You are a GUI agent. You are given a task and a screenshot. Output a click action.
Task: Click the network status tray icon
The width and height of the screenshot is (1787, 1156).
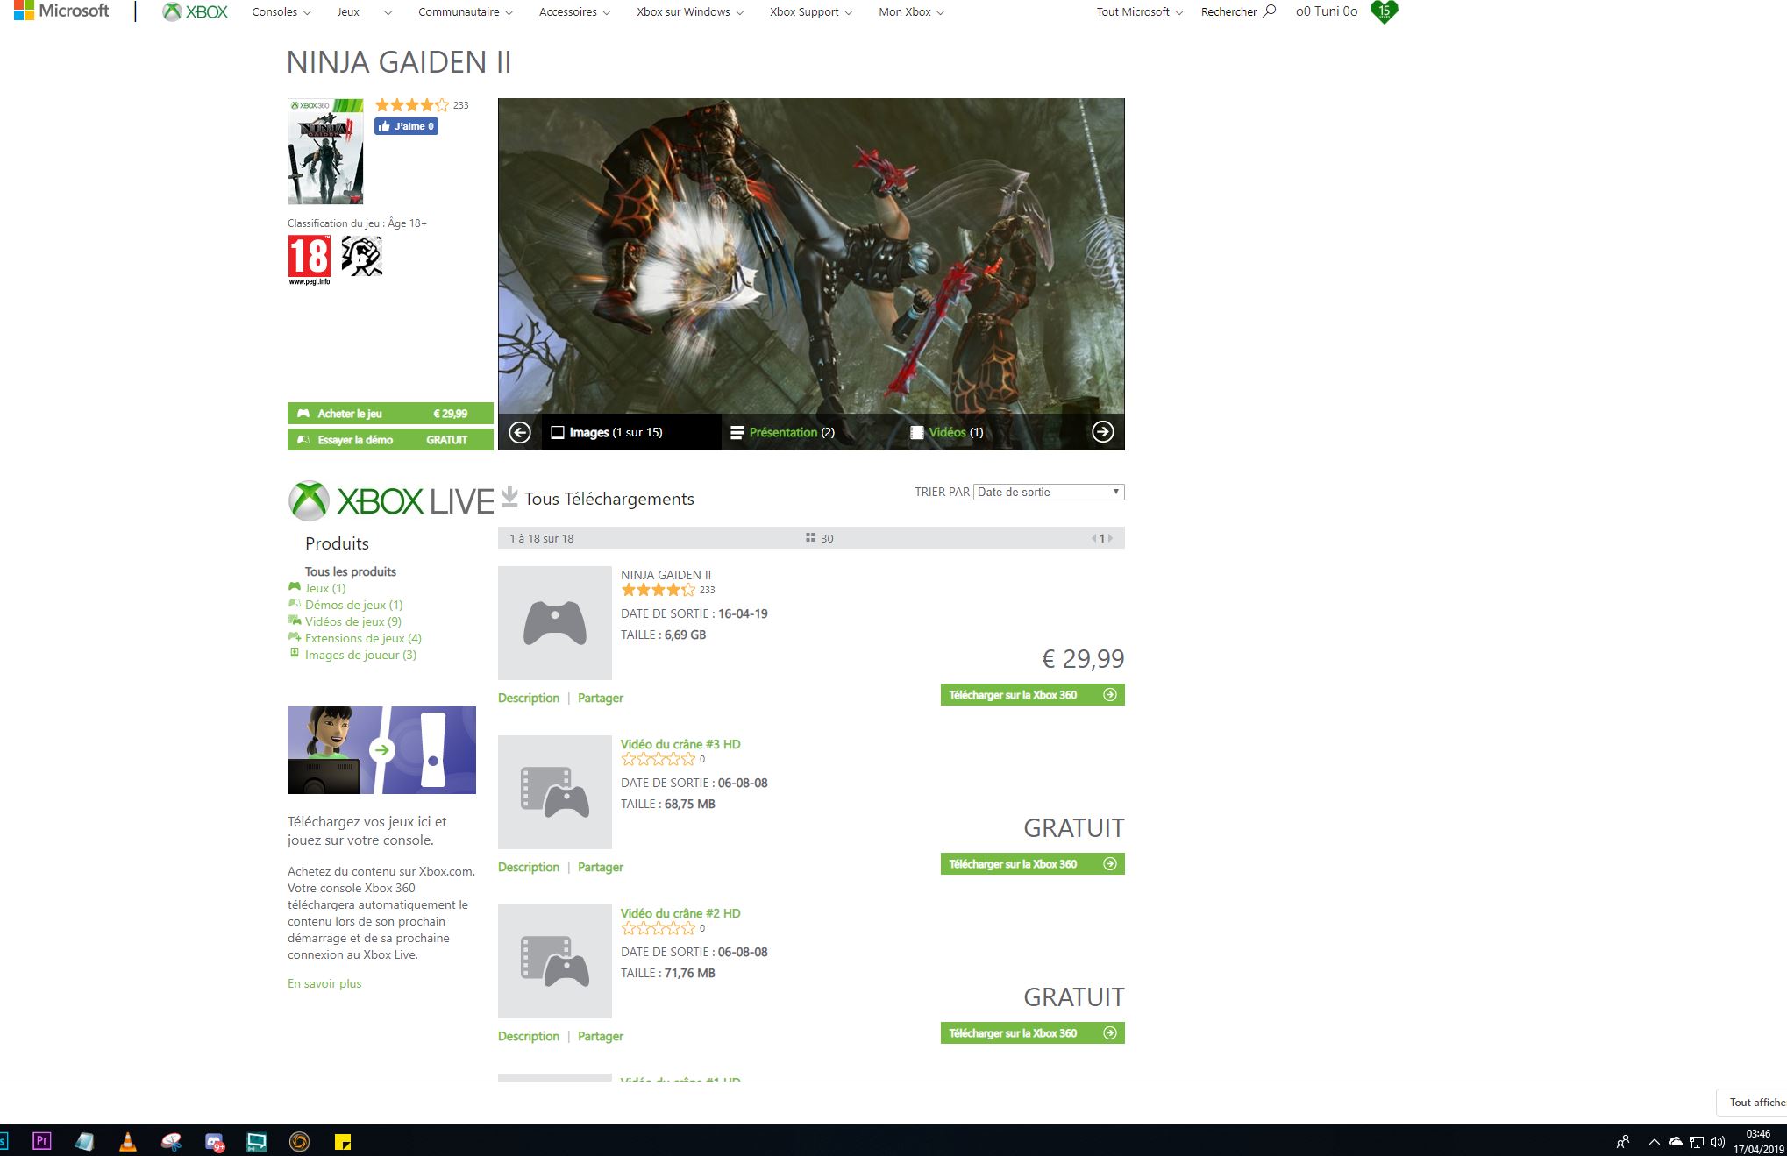(1696, 1142)
